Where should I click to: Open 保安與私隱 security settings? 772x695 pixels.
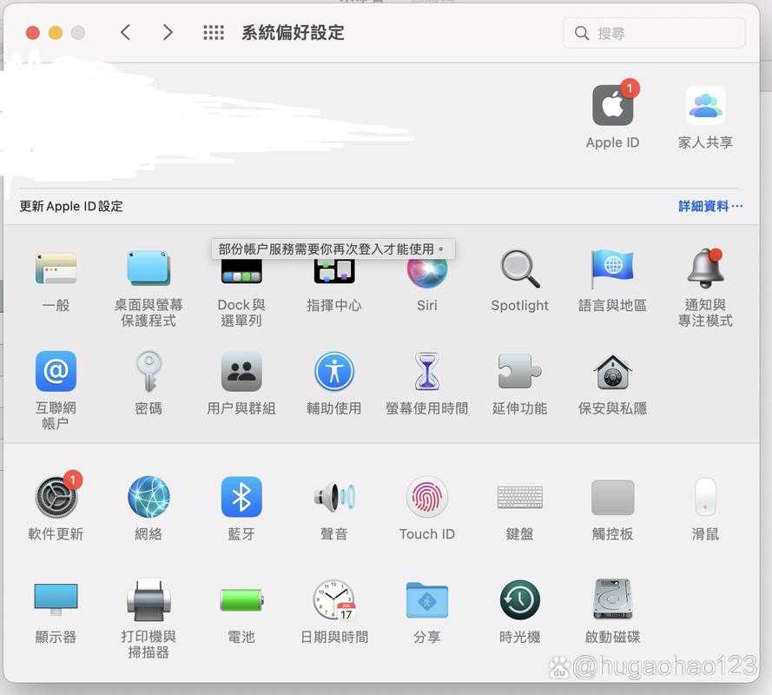pos(612,372)
